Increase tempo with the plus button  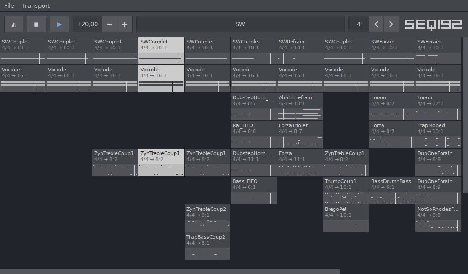(x=125, y=24)
